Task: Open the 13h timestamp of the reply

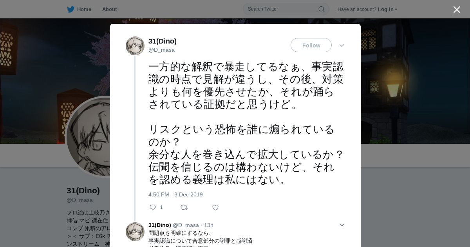Action: coord(208,225)
